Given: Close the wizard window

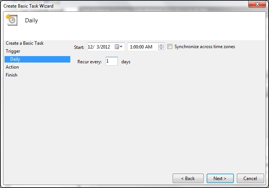Looking at the screenshot, I should tap(257, 4).
